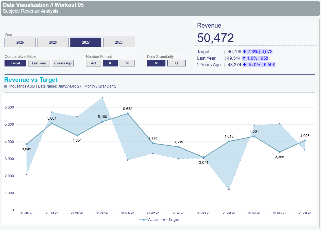Set number format to K
The height and width of the screenshot is (230, 321).
(x=110, y=63)
